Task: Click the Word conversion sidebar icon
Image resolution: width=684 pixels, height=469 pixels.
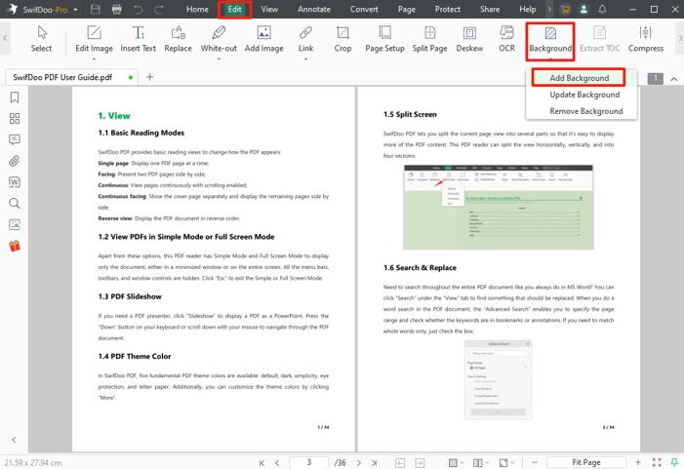Action: [15, 182]
